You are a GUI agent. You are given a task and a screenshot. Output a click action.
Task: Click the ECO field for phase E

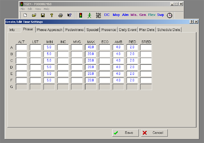point(104,74)
